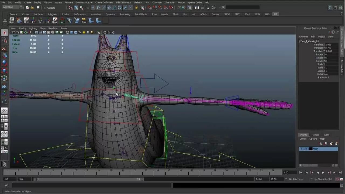Open the single perspective layout icon
This screenshot has width=345, height=194.
click(4, 111)
